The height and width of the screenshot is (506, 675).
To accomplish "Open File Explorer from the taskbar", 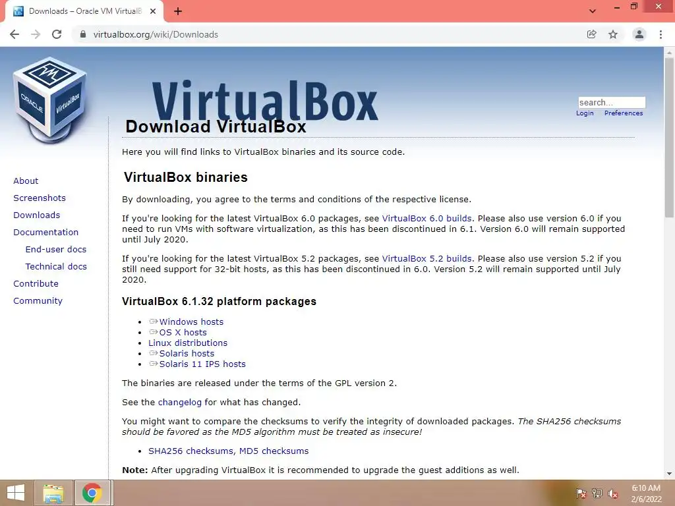I will [53, 493].
